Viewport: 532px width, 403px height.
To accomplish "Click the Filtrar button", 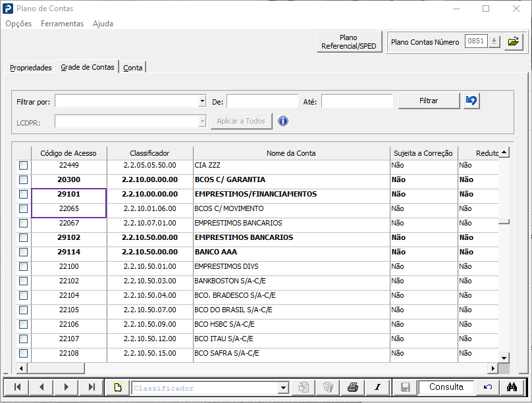I will coord(429,101).
